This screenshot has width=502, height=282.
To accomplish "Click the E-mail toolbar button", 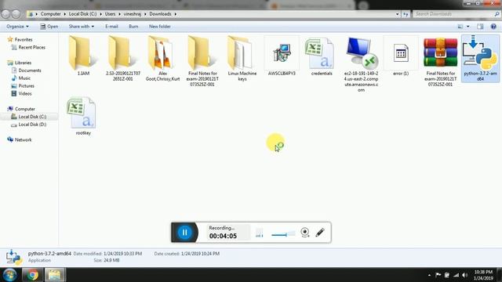I will click(x=111, y=27).
